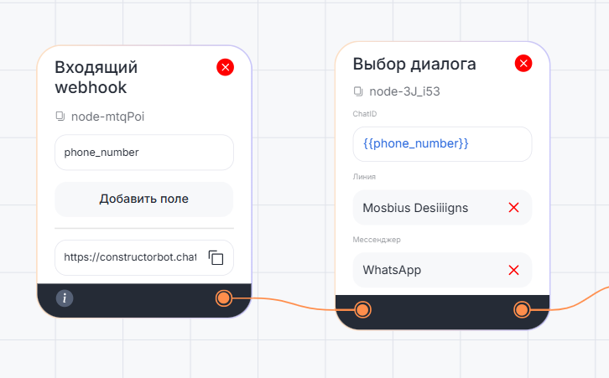Screen dimensions: 609x378
Task: Click input port of Выбор диалога node
Action: pos(362,310)
